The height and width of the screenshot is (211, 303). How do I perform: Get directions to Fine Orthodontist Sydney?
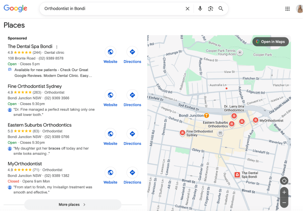132,98
